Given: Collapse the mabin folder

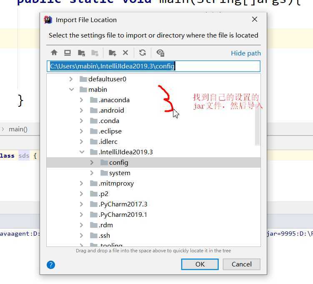Looking at the screenshot, I should (x=71, y=90).
